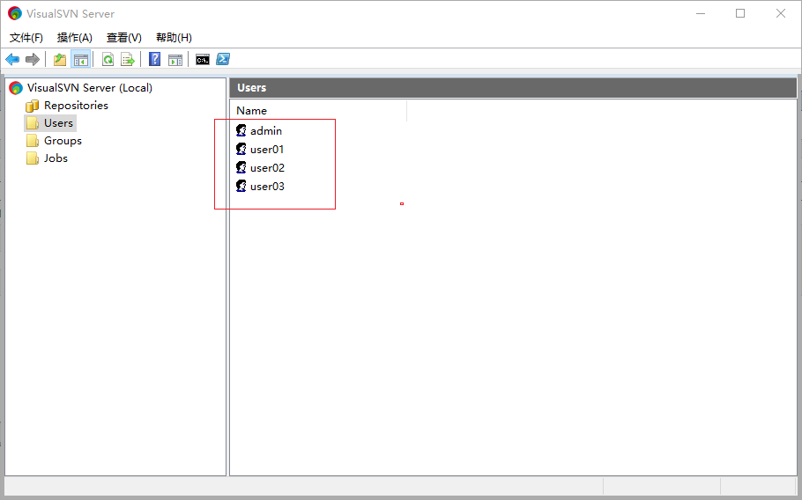Image resolution: width=802 pixels, height=500 pixels.
Task: Click the admin user icon
Action: (241, 131)
